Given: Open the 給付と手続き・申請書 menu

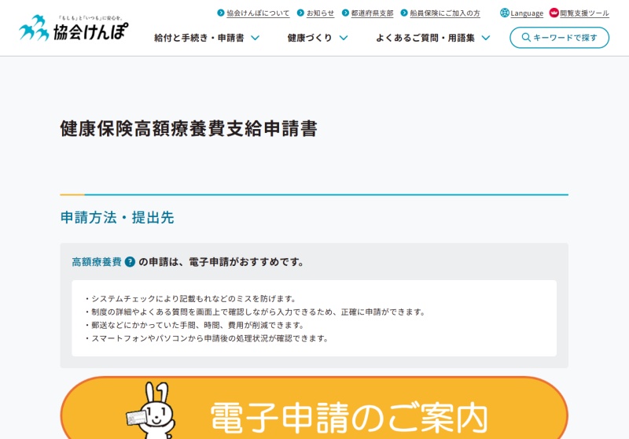Looking at the screenshot, I should point(199,38).
